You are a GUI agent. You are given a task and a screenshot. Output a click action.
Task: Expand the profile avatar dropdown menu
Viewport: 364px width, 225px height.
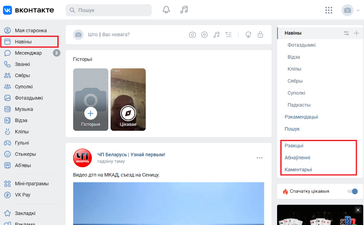350,10
